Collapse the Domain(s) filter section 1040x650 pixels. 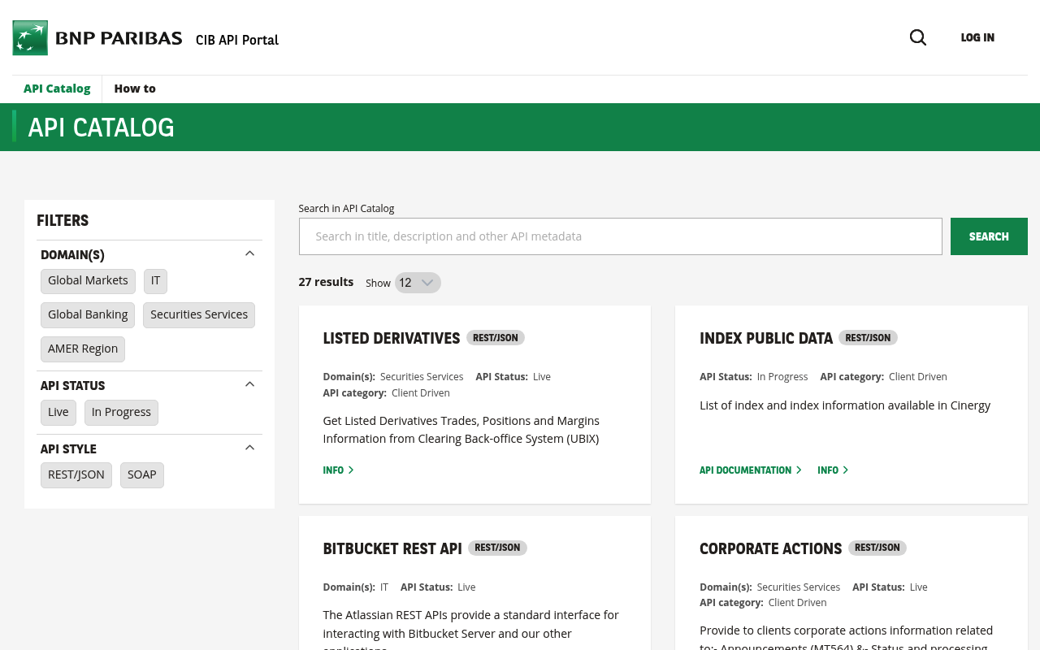tap(249, 253)
